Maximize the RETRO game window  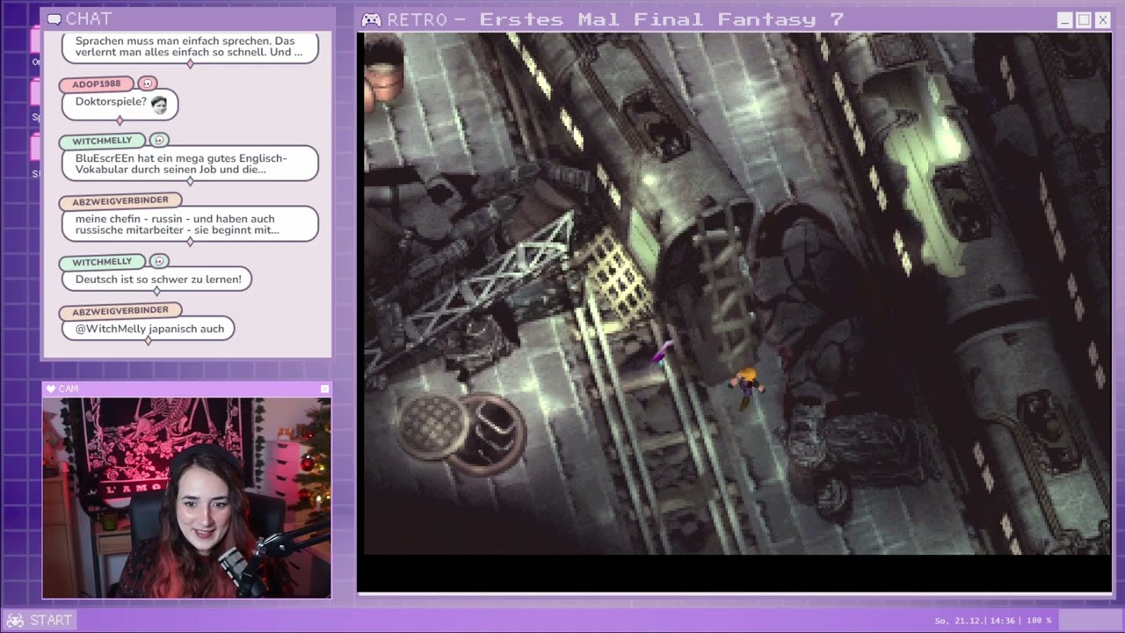pos(1084,20)
